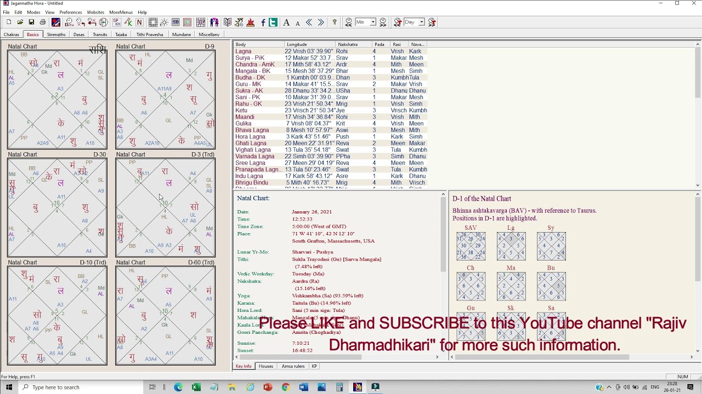Click the SP KH toolbar icon

click(117, 22)
